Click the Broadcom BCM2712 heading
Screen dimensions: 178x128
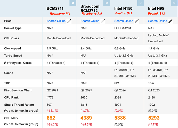tap(90, 8)
